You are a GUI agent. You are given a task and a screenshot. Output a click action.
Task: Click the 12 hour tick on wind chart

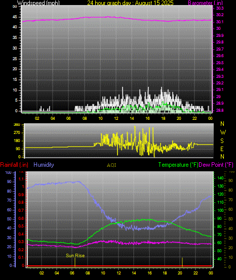[116, 118]
